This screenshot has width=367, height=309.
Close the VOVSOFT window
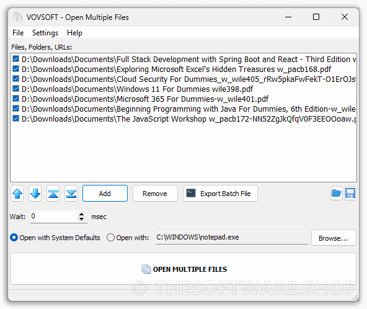pyautogui.click(x=345, y=17)
